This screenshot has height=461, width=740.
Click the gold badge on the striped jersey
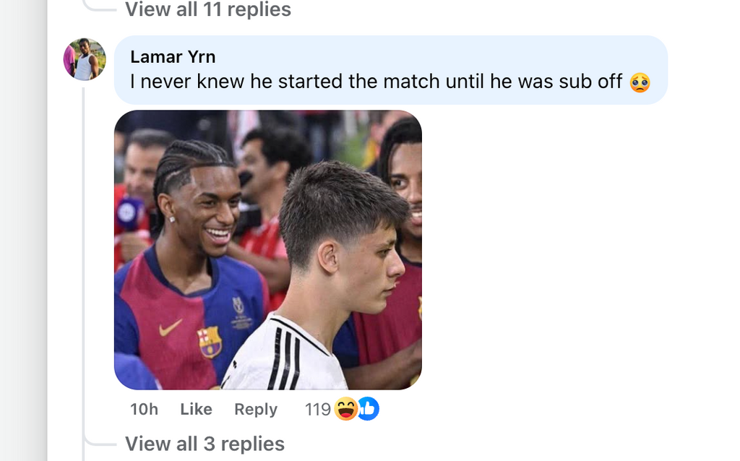coord(238,314)
